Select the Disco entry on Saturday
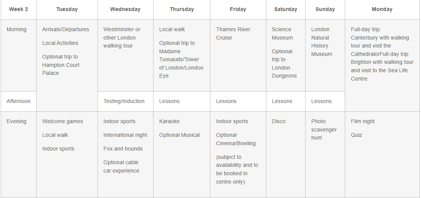The image size is (421, 198). point(279,122)
